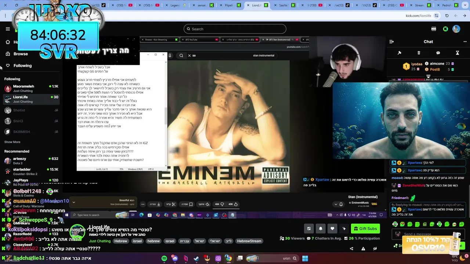Click the share stream icon

click(x=351, y=249)
